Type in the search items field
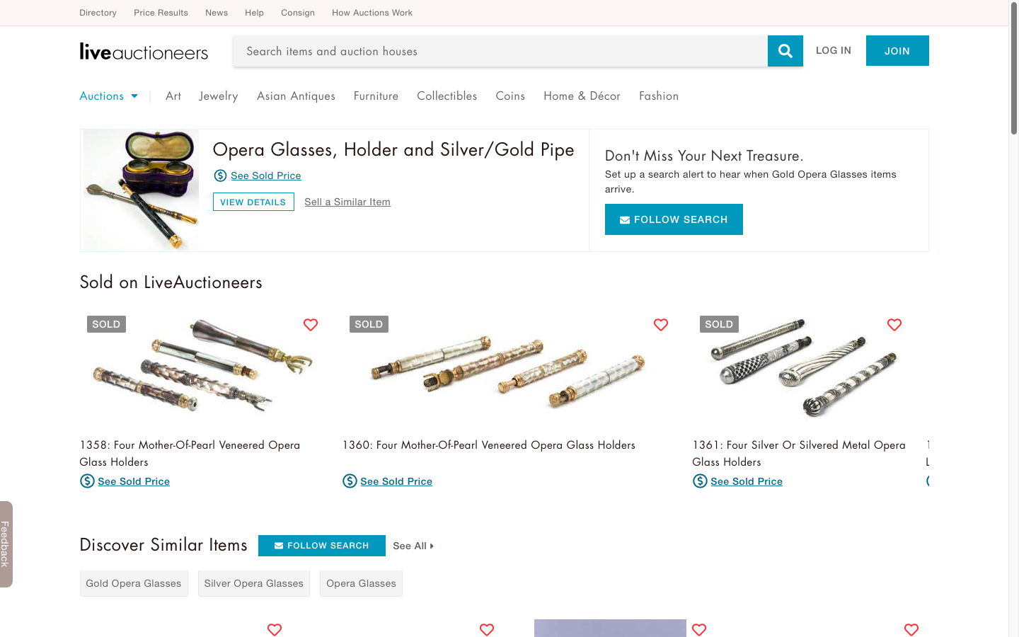This screenshot has width=1019, height=637. pyautogui.click(x=500, y=51)
